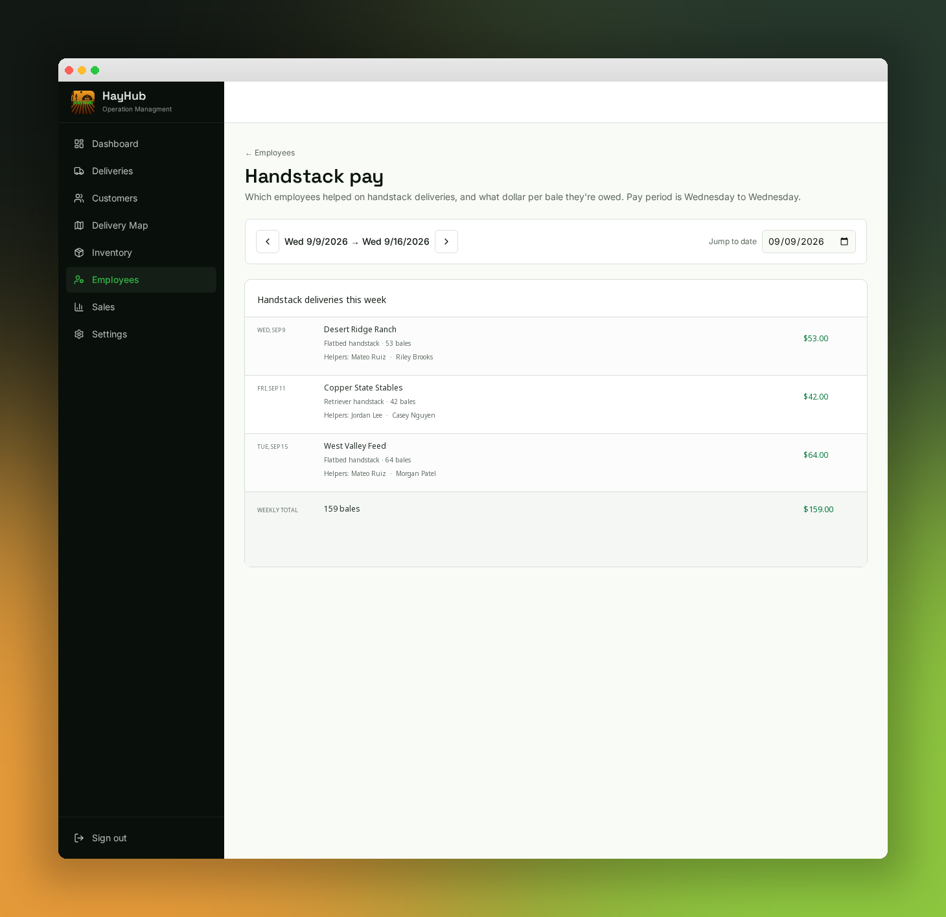Click helper name Morgan Patel
Viewport: 946px width, 917px height.
pos(416,474)
